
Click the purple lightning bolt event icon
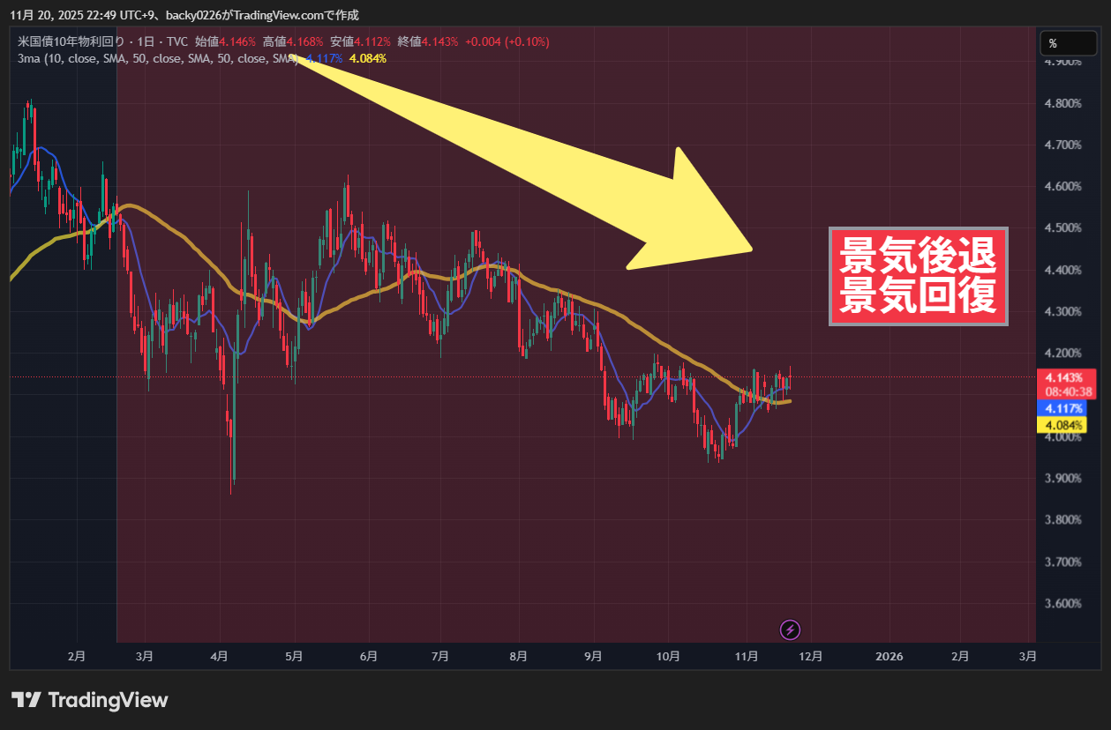click(791, 629)
